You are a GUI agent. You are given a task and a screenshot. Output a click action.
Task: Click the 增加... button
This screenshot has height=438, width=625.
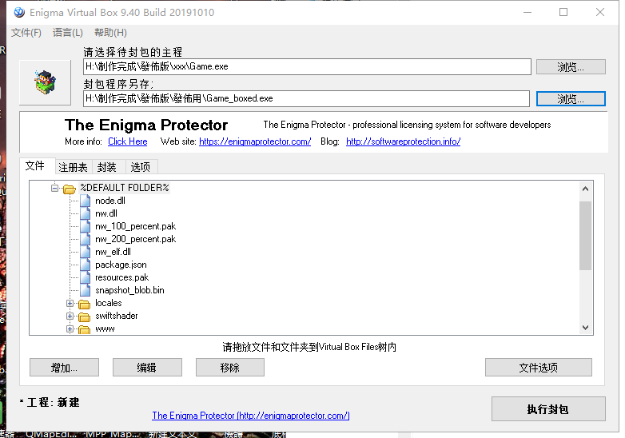(x=64, y=368)
